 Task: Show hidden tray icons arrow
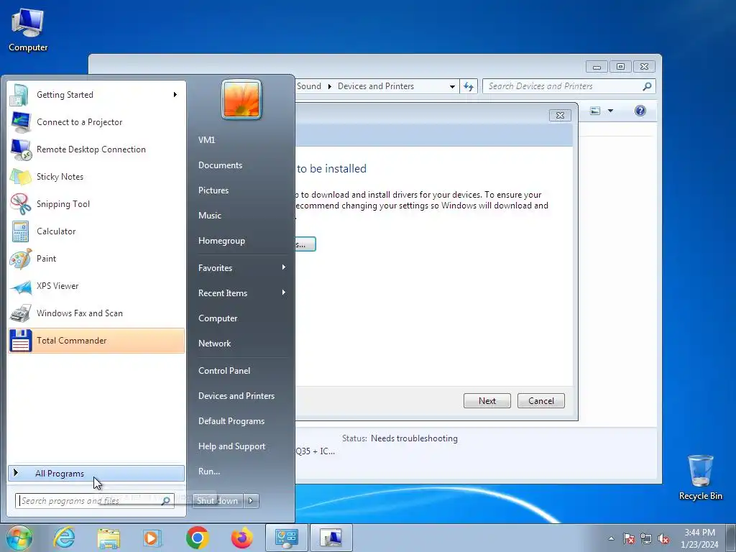click(611, 538)
